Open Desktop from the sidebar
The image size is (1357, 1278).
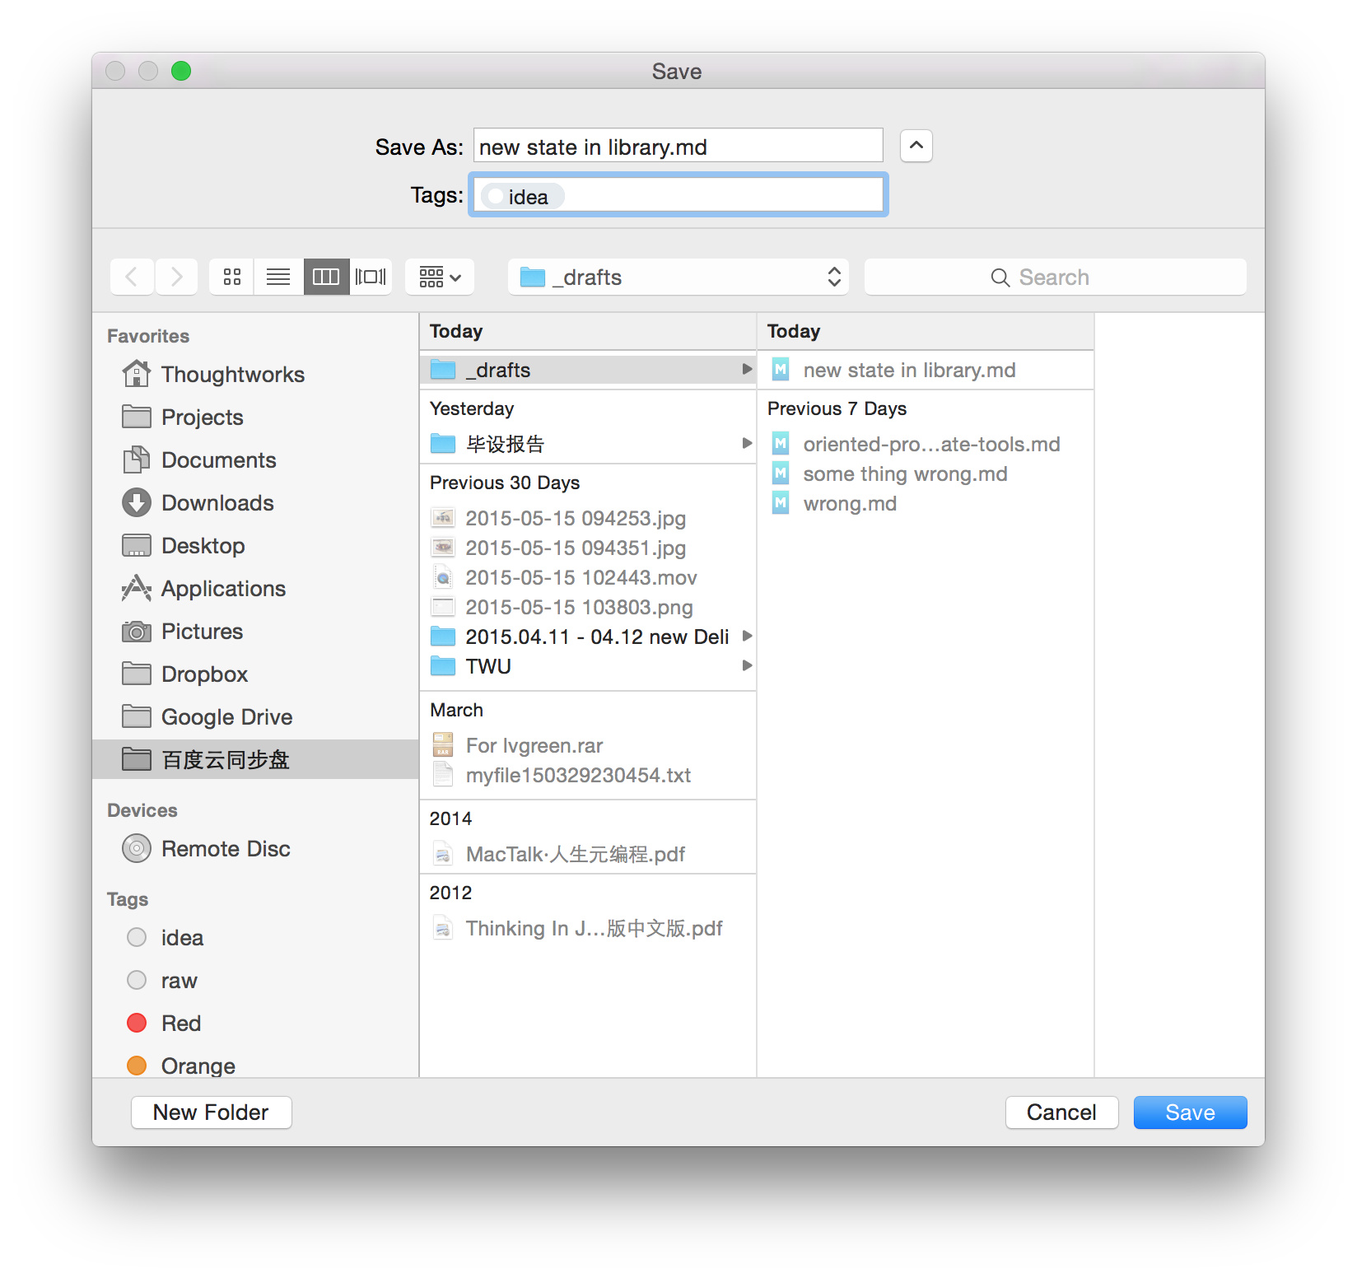tap(203, 545)
